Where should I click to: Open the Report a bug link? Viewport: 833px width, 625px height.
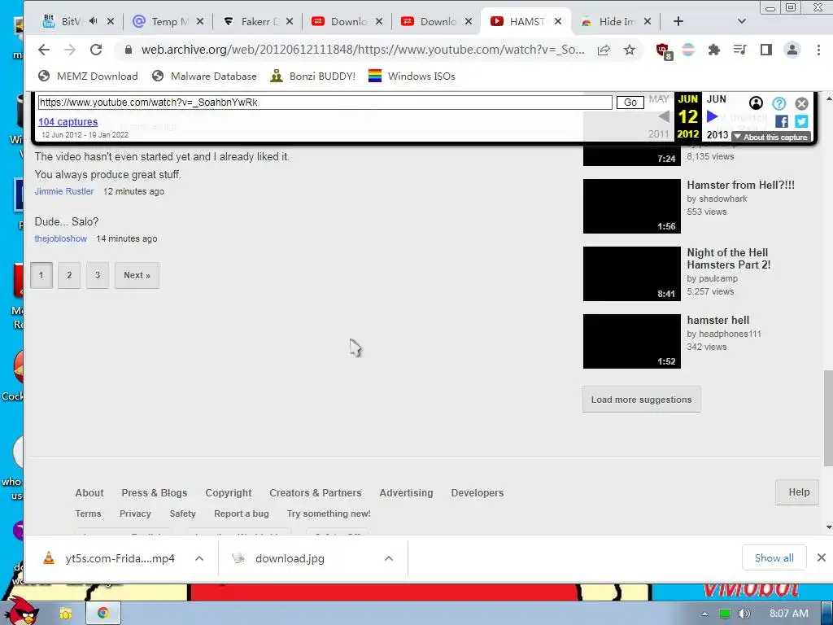pos(241,514)
